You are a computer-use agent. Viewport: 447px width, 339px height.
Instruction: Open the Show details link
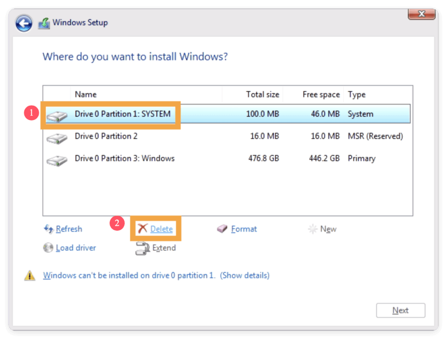(x=244, y=275)
